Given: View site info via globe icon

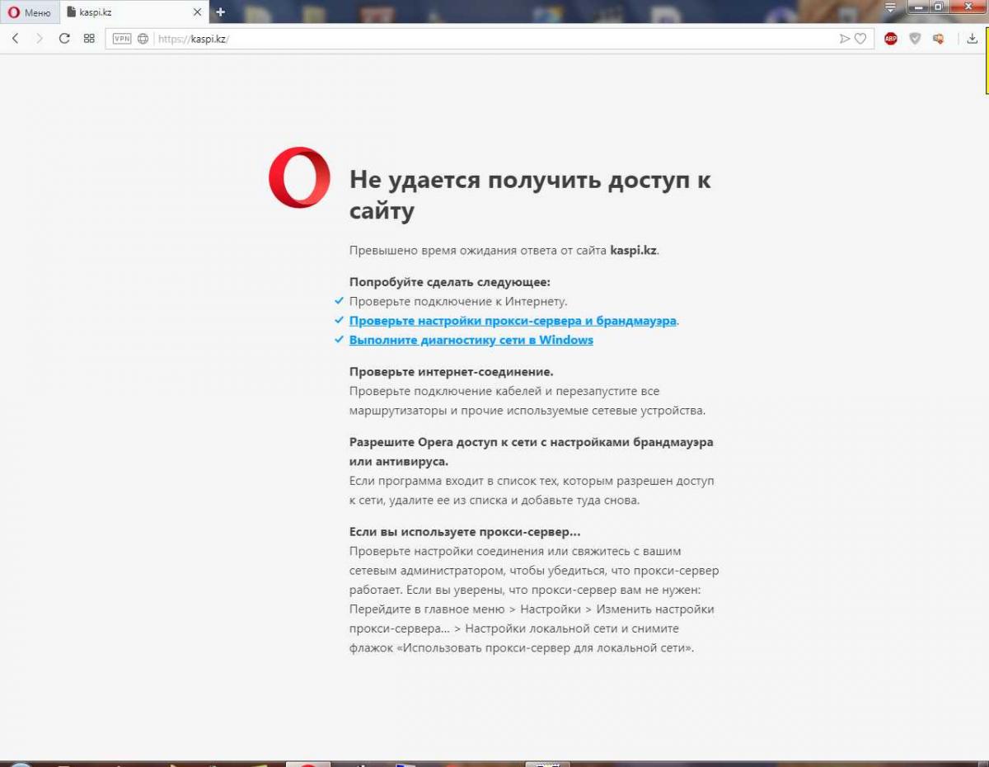Looking at the screenshot, I should click(143, 39).
